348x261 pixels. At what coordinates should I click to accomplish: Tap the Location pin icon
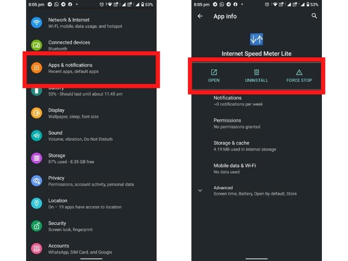click(37, 203)
